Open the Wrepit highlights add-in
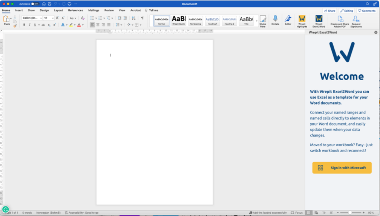This screenshot has height=216, width=380. [302, 21]
